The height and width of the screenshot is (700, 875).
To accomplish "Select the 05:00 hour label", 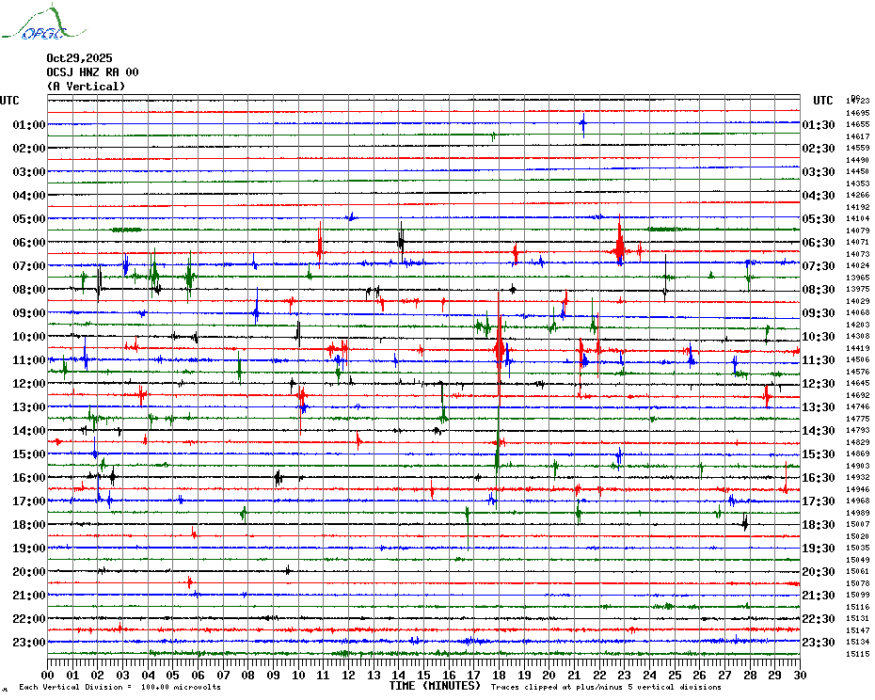I will pyautogui.click(x=29, y=219).
